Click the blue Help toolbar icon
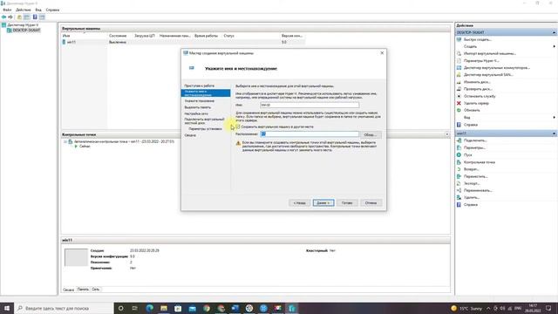This screenshot has height=314, width=558. tap(35, 17)
